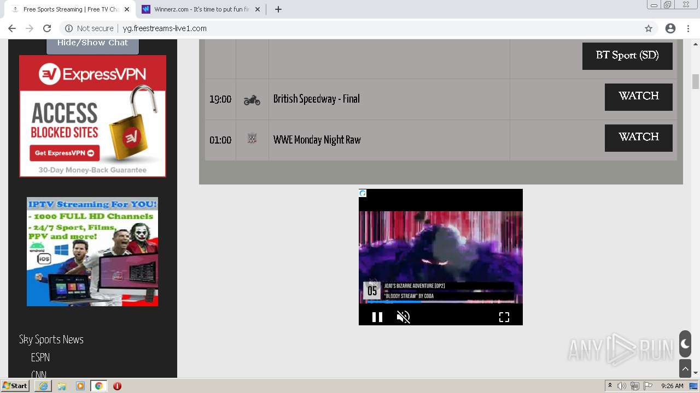Open the Windows Start menu
This screenshot has height=393, width=700.
[x=15, y=386]
